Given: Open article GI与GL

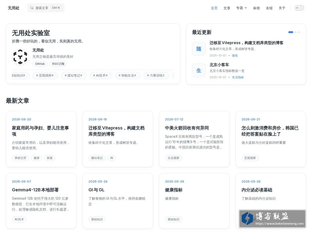Looking at the screenshot, I should (96, 190).
